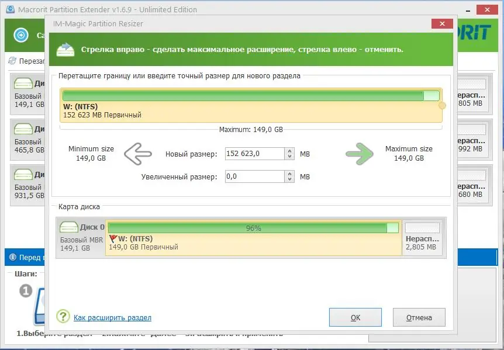Minimize the Macrorit Partition Extender window
This screenshot has width=504, height=350.
point(468,10)
